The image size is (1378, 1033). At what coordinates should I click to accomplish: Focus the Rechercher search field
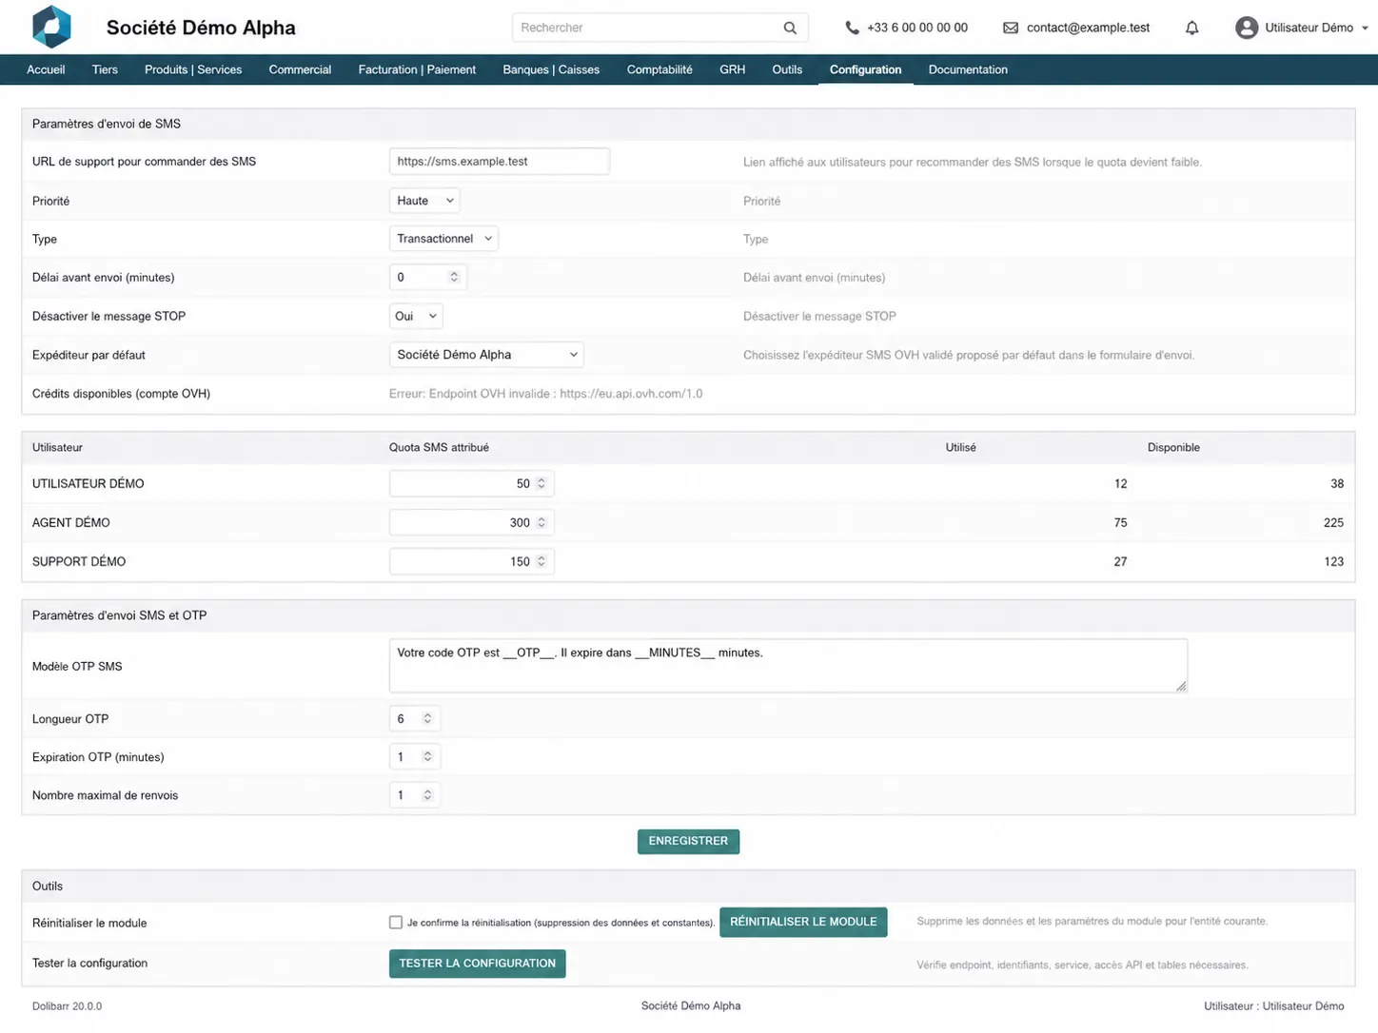pyautogui.click(x=659, y=28)
